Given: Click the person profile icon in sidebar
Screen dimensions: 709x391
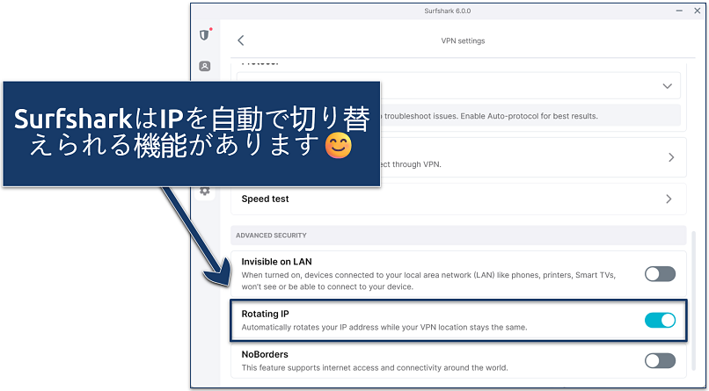Looking at the screenshot, I should coord(205,66).
